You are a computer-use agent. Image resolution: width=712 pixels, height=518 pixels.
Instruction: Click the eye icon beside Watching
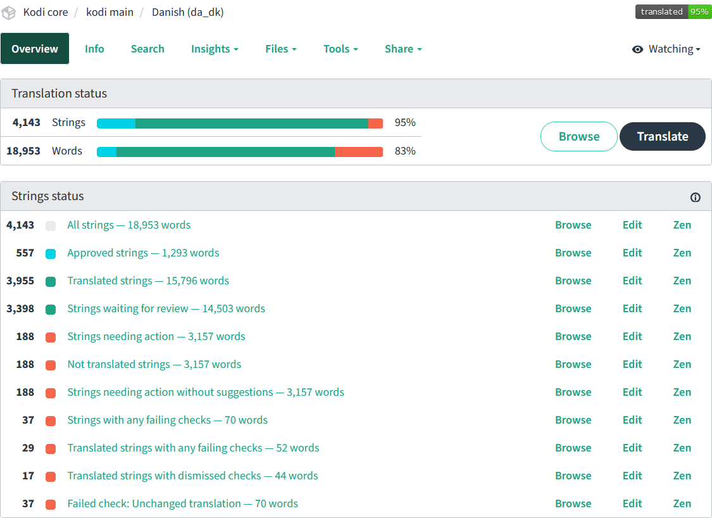pos(637,49)
